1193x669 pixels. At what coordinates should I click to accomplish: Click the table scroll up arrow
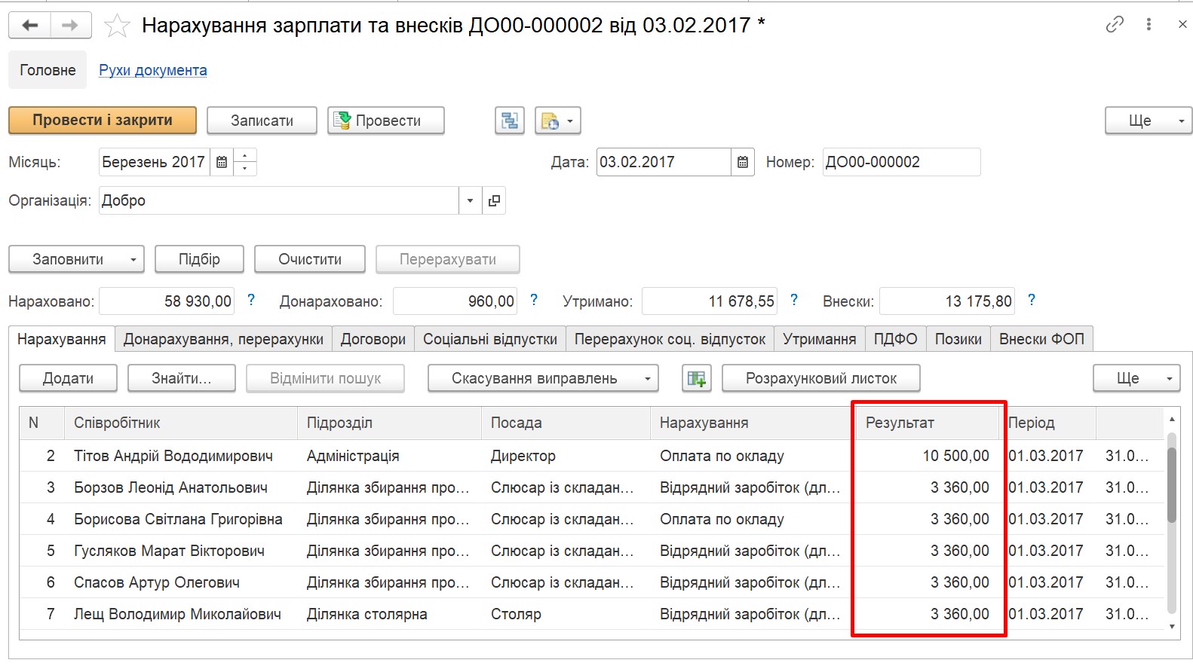pyautogui.click(x=1172, y=419)
